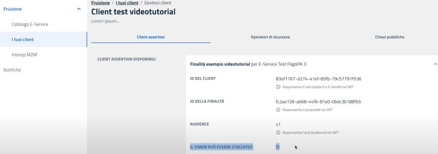Open the Notifiche sidebar section
The height and width of the screenshot is (154, 438).
pos(12,70)
